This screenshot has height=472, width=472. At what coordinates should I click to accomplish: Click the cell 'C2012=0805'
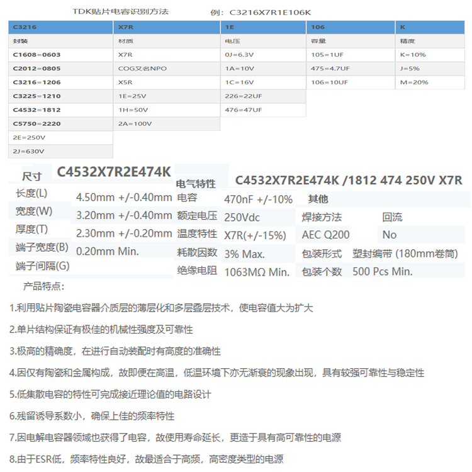pos(60,69)
